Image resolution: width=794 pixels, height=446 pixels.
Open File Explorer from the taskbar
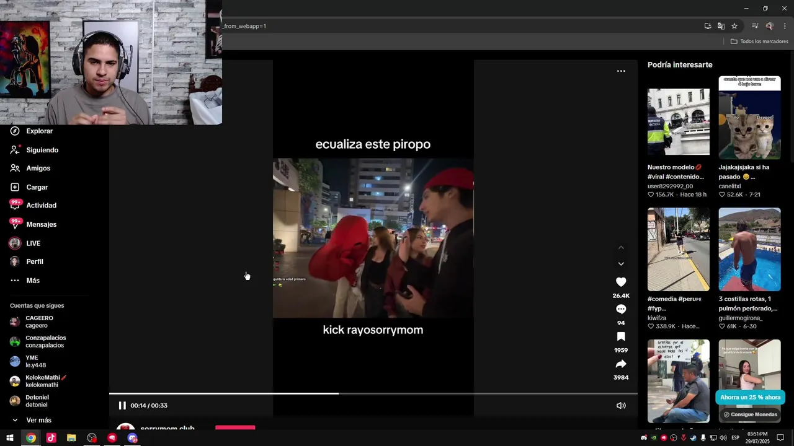click(71, 438)
